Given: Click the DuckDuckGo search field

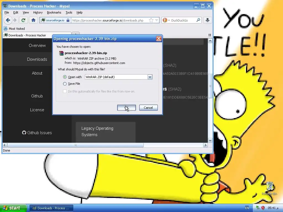Looking at the screenshot, I should click(183, 20).
